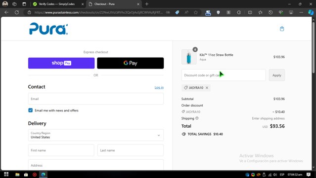
Task: Open the extensions puzzle icon
Action: tap(239, 12)
